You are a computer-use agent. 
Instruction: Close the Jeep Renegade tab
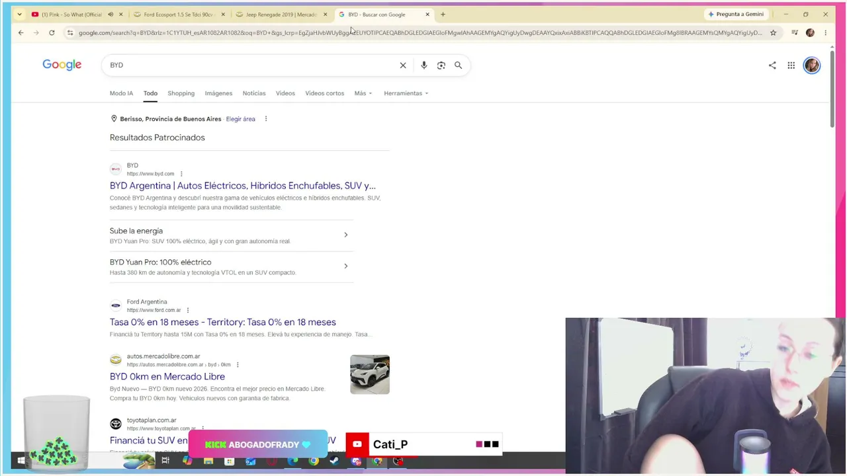point(325,14)
